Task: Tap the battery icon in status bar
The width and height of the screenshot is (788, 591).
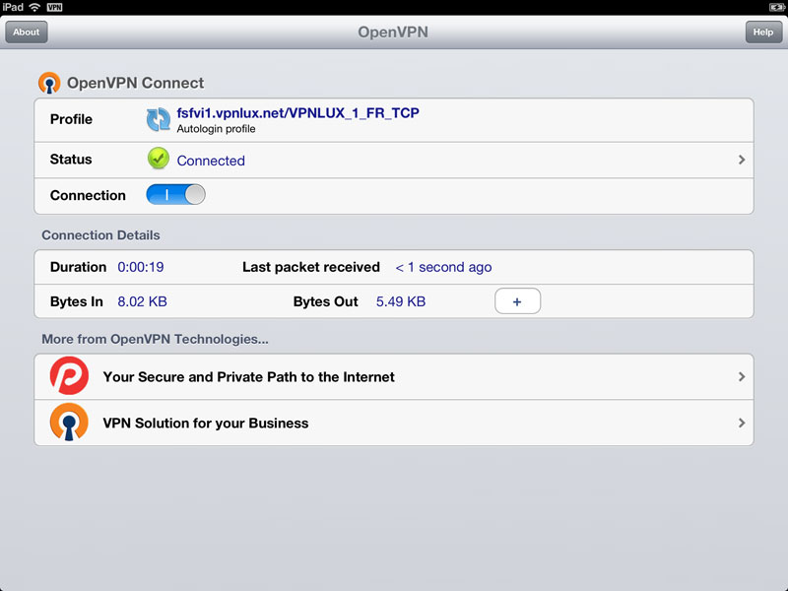Action: tap(776, 7)
